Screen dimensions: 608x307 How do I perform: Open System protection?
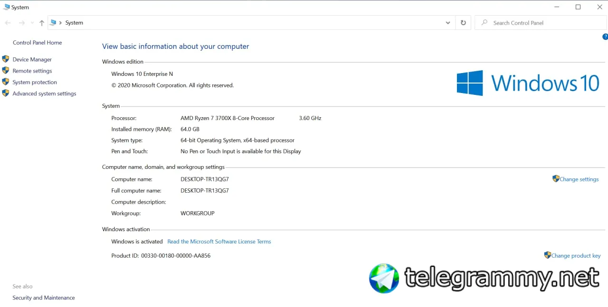click(x=35, y=82)
